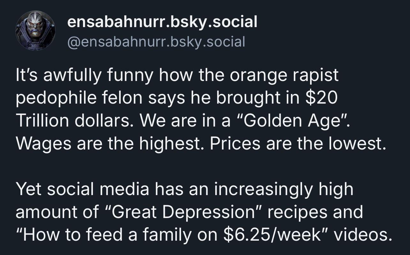Click the @ensabahnurr.bsky.social handle

156,41
